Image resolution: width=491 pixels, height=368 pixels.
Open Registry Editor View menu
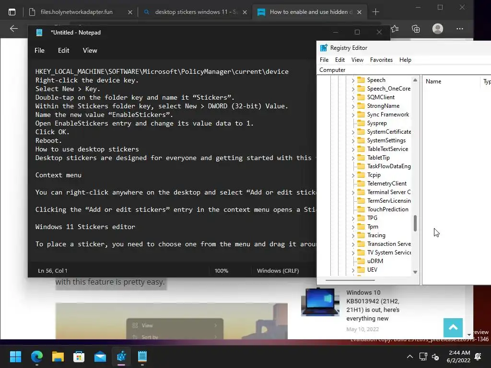(357, 60)
